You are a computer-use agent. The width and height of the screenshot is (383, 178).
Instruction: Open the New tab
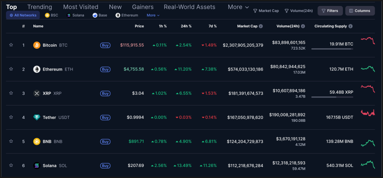pos(115,7)
